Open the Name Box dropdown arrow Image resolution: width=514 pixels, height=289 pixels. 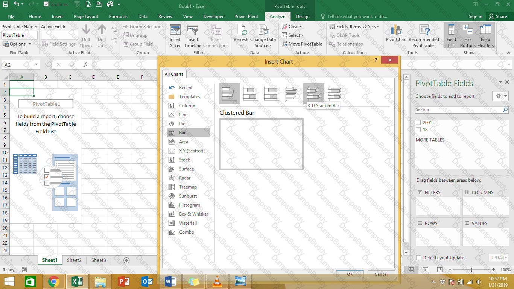point(36,65)
